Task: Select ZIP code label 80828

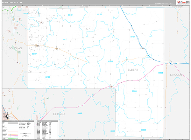Action: 160,73
